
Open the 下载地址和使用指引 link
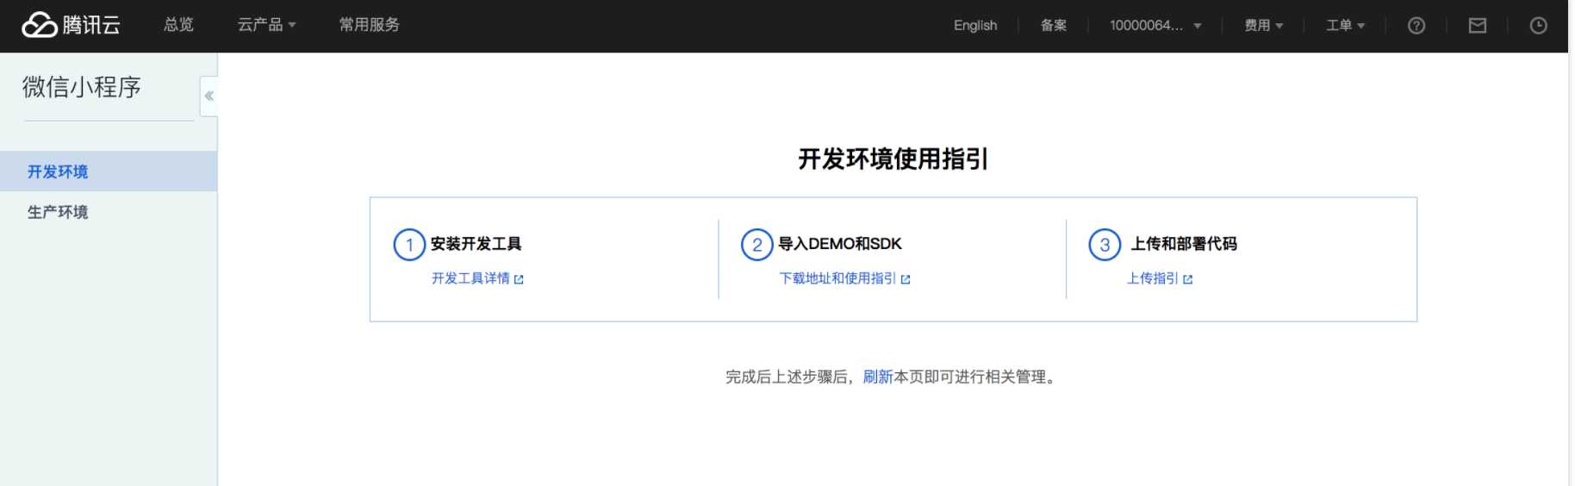[x=837, y=278]
